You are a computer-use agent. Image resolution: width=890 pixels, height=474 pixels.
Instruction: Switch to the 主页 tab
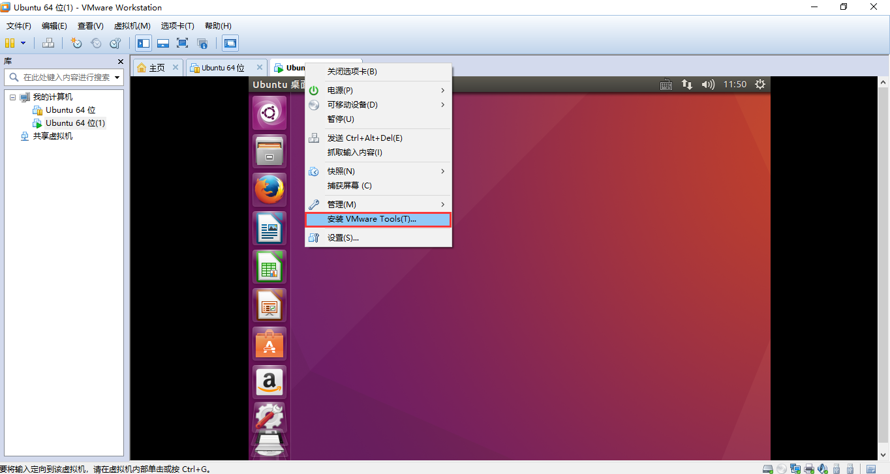157,67
